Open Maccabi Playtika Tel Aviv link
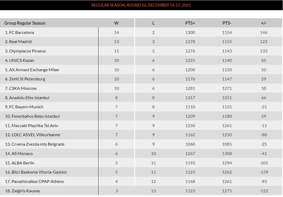 click(x=35, y=126)
